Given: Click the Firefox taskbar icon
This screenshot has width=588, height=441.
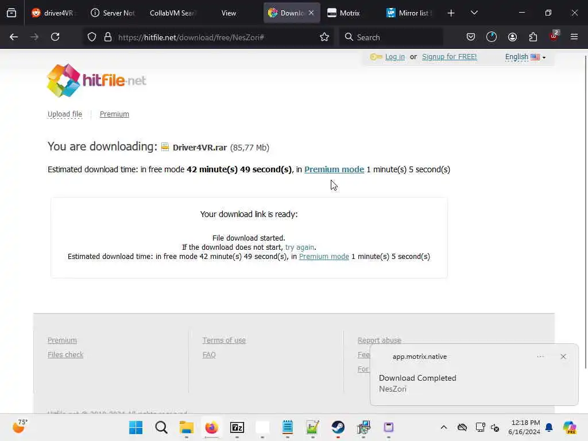Looking at the screenshot, I should coord(211,427).
